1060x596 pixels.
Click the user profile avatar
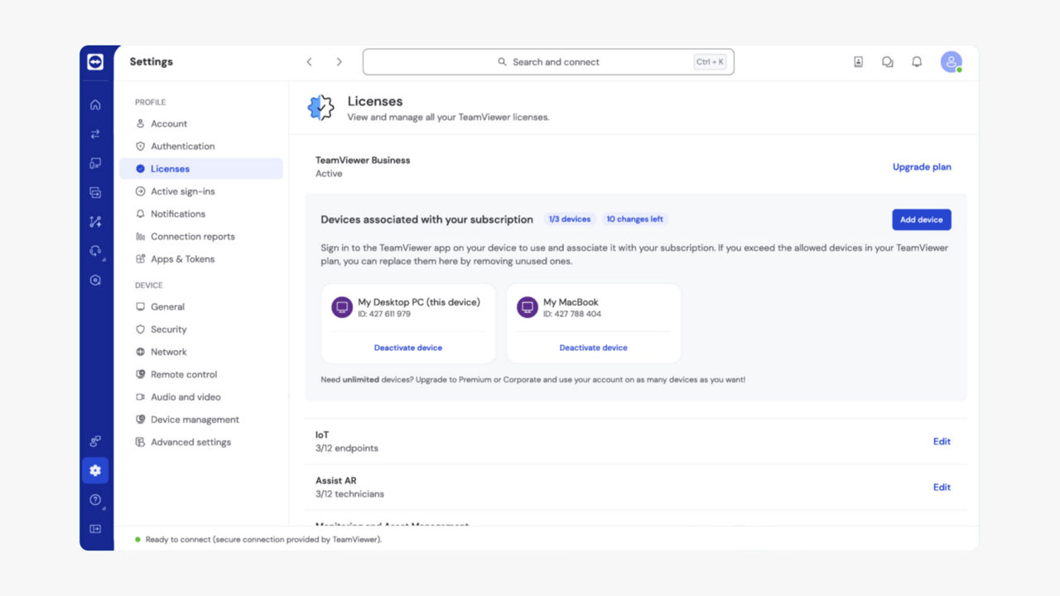(x=951, y=62)
